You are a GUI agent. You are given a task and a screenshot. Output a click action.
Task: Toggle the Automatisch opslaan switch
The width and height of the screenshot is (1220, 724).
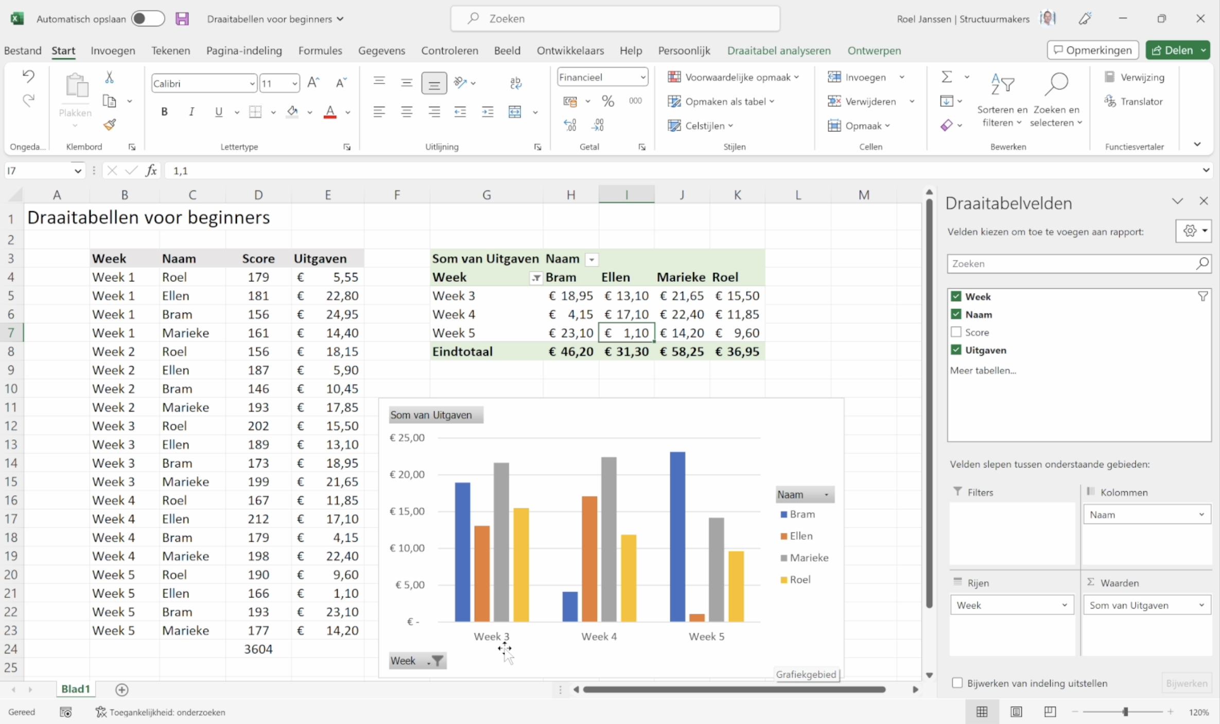147,19
